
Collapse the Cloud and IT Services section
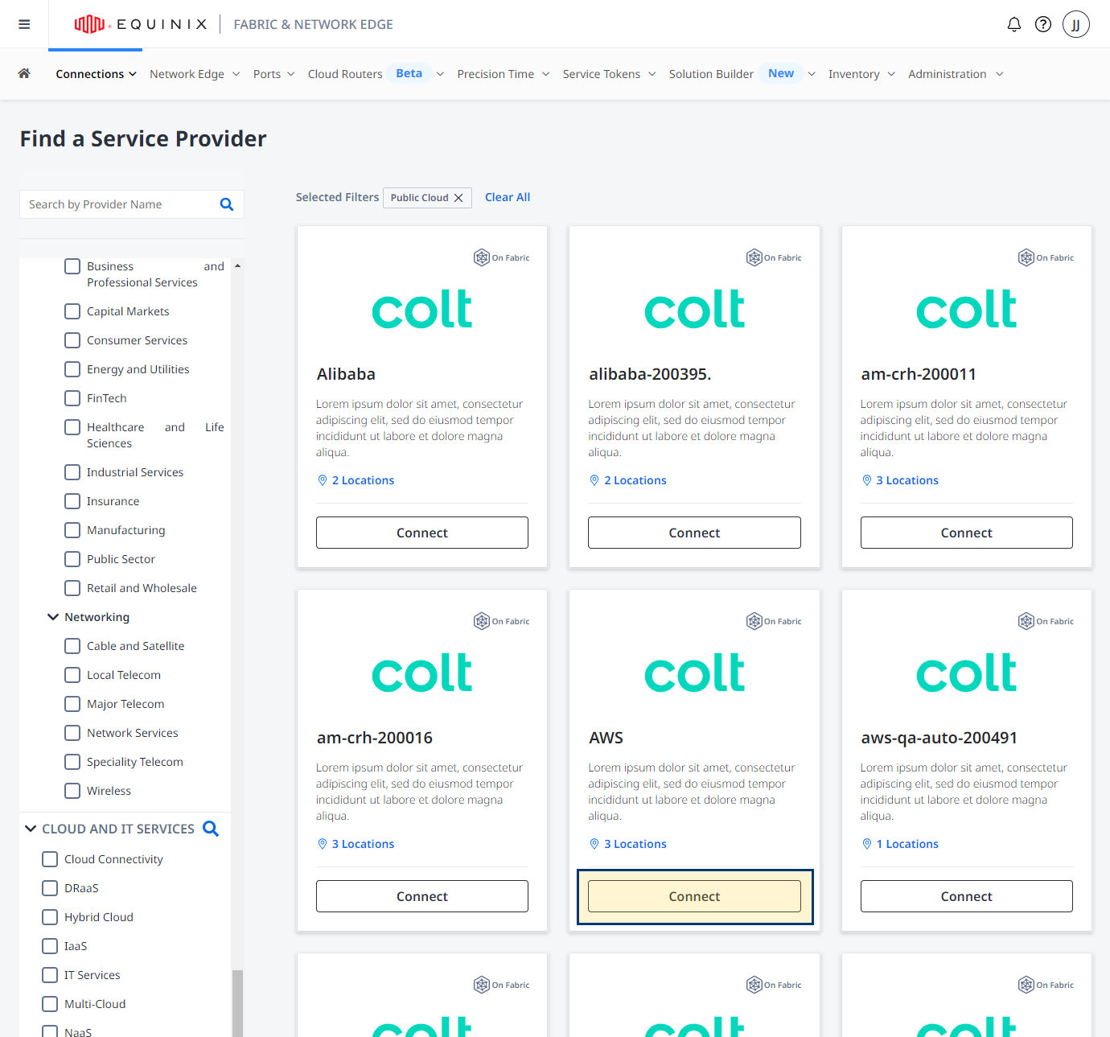31,829
